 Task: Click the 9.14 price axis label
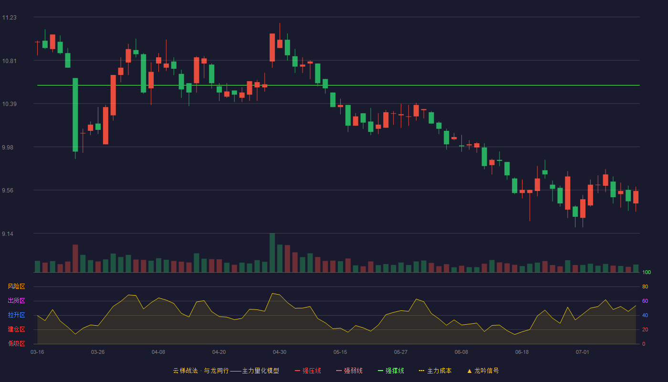8,234
